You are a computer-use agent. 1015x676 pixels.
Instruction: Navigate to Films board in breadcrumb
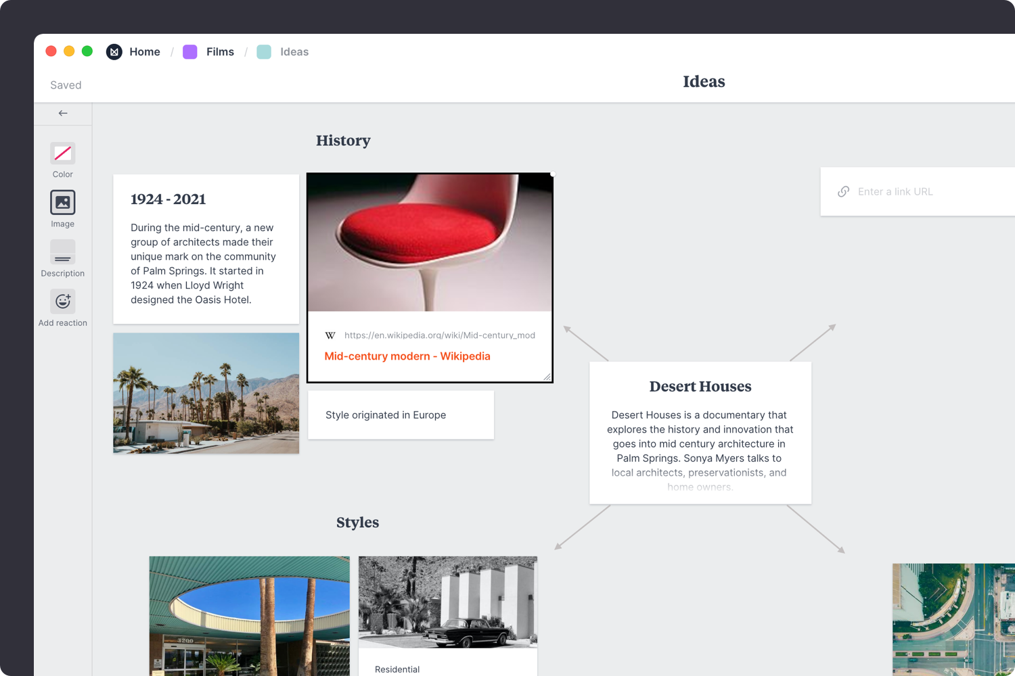coord(220,52)
